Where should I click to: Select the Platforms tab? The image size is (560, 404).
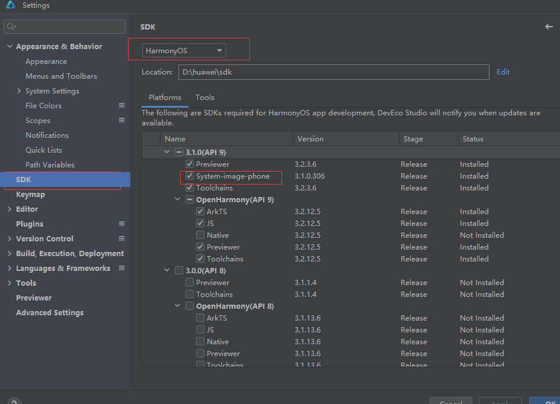pyautogui.click(x=165, y=98)
